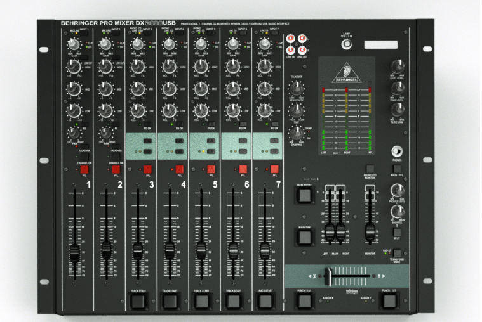482x322 pixels.
Task: Toggle the MAIN / PFL meter button
Action: 397,169
